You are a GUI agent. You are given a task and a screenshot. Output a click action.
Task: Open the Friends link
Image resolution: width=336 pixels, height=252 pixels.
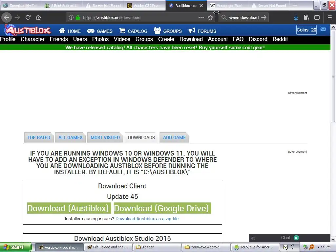(x=59, y=39)
